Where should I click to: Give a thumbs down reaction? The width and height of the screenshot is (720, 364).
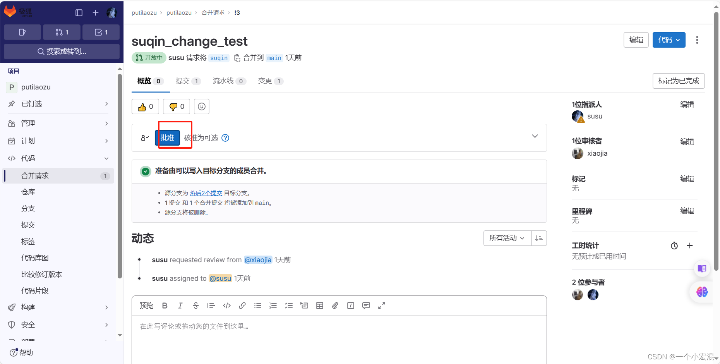click(x=177, y=106)
